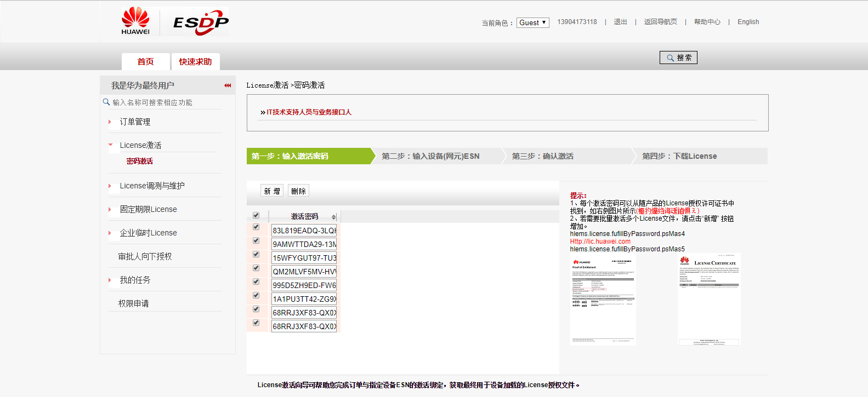Select step 第二步：输入设备(网元)ESN
This screenshot has height=397, width=868.
coord(439,156)
